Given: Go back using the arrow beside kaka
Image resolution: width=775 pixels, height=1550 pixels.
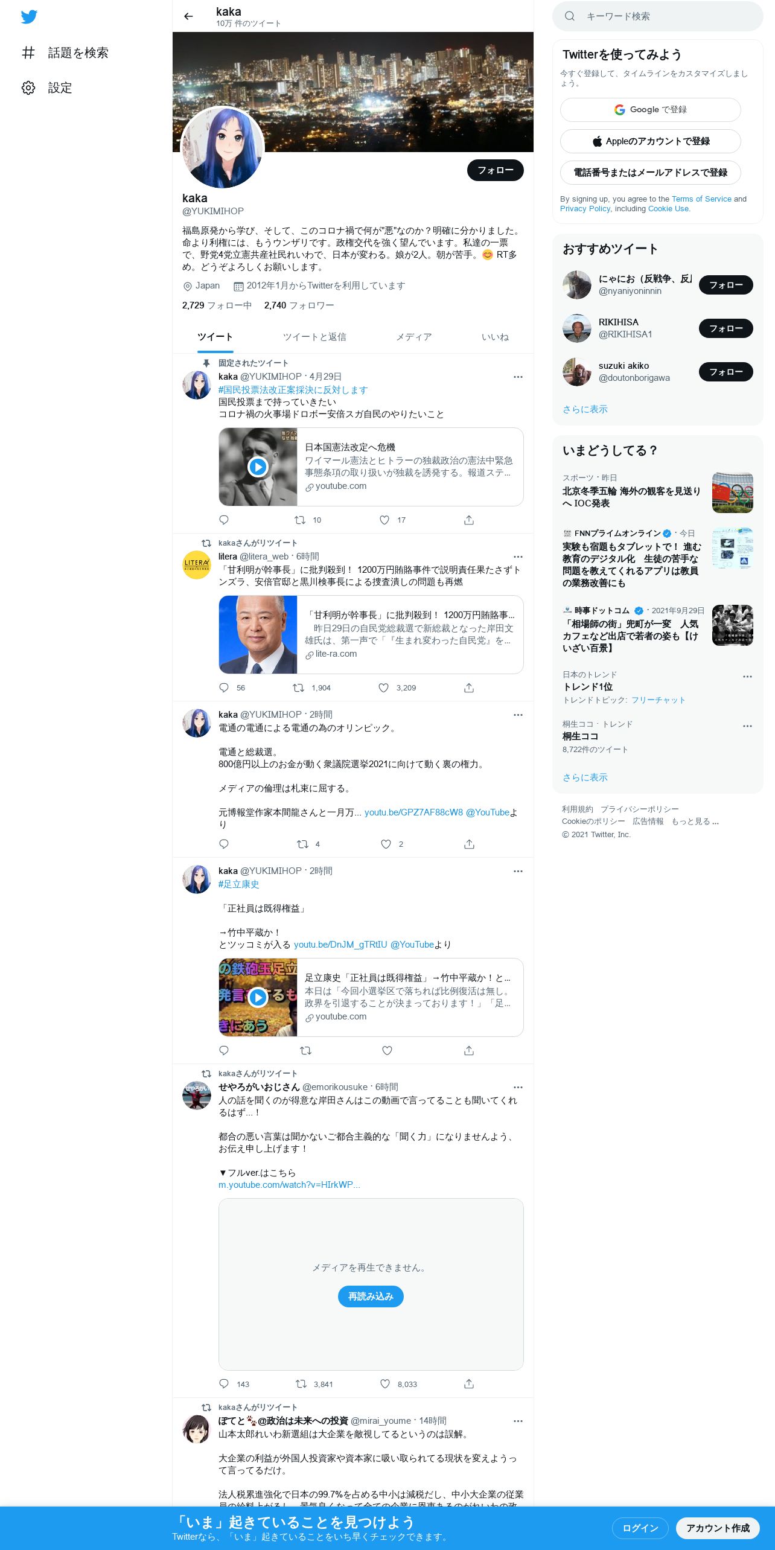Looking at the screenshot, I should (188, 16).
